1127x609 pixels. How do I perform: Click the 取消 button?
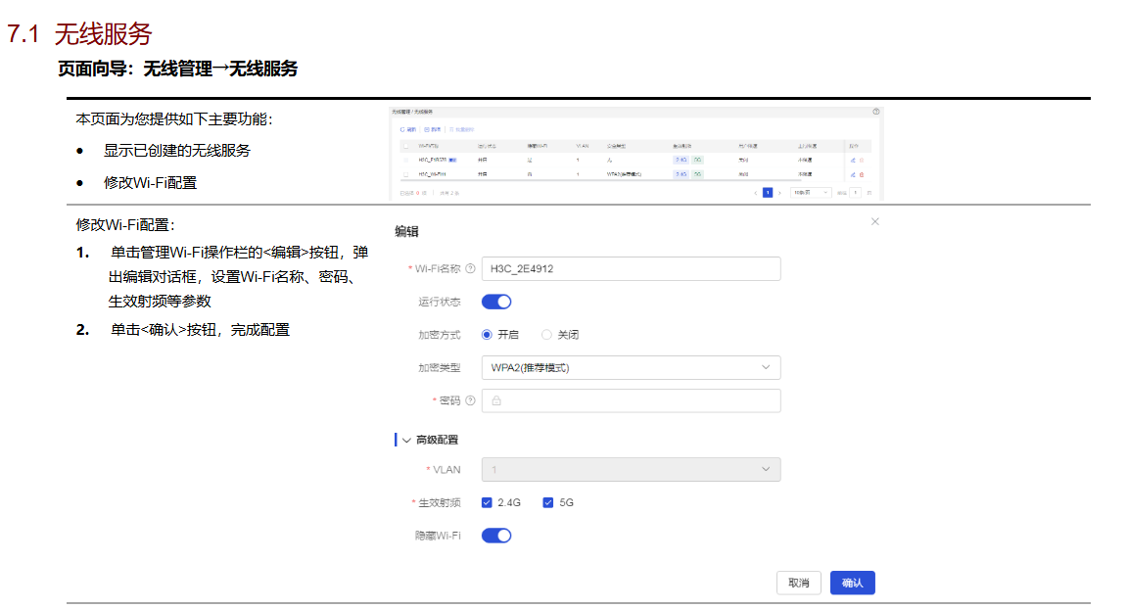tap(798, 583)
